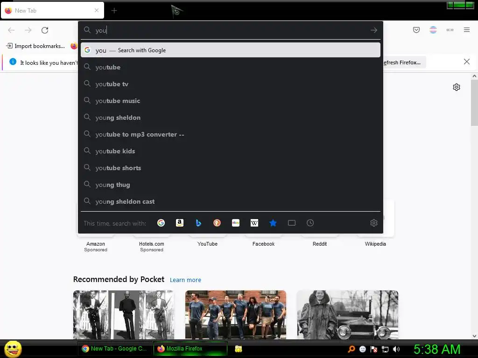The height and width of the screenshot is (358, 478).
Task: Choose Bing one-off search icon
Action: point(198,223)
